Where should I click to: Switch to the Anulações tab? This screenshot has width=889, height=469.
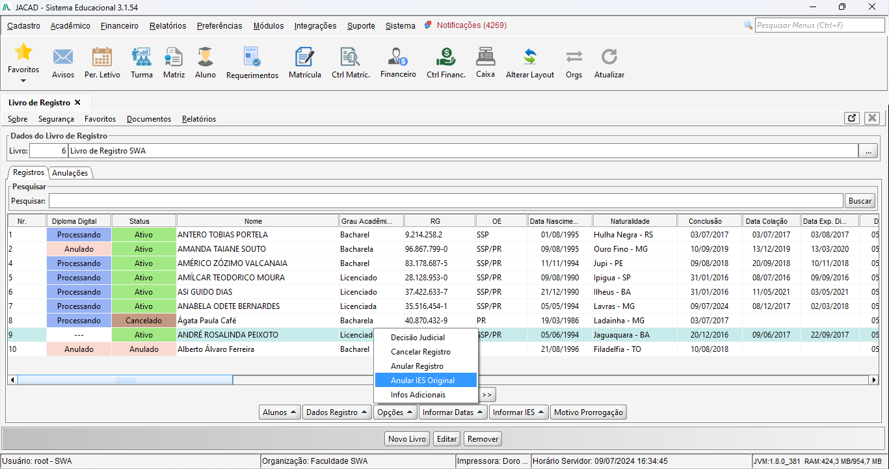[70, 173]
